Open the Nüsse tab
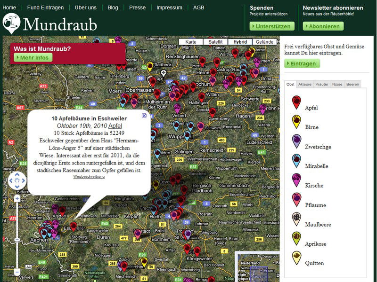Screen dimensions: 377x282 tap(337, 84)
